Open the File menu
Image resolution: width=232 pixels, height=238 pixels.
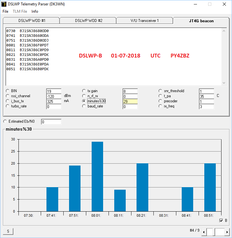click(x=5, y=11)
